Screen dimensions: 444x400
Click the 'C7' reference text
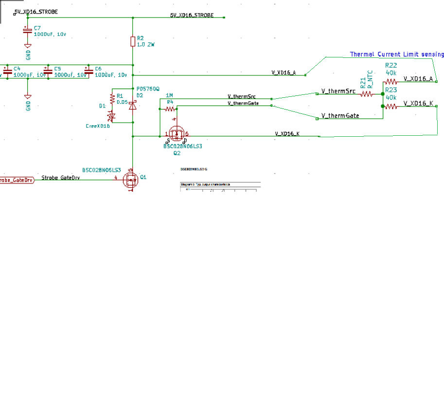37,28
